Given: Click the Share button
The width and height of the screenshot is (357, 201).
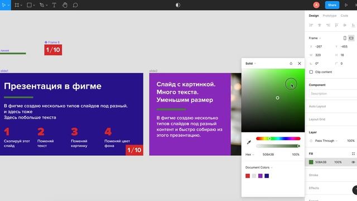Looking at the screenshot, I should [332, 5].
